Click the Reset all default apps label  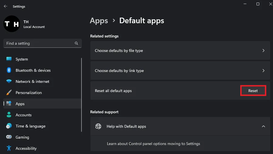tap(113, 91)
